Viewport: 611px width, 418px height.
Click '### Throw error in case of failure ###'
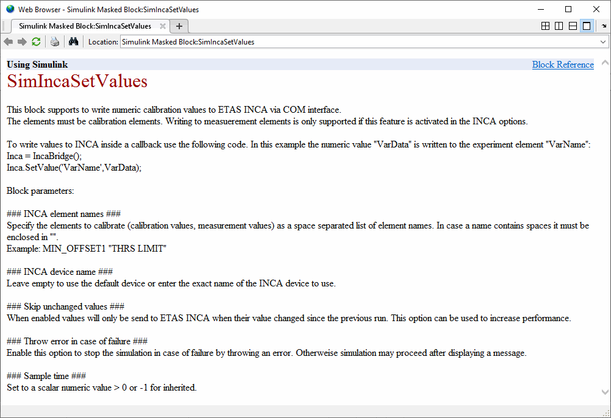[77, 341]
